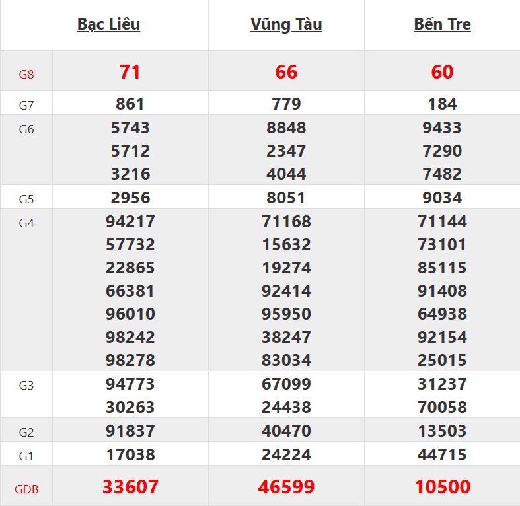
Task: Click Vũng Tàu special prize 46599
Action: (286, 487)
